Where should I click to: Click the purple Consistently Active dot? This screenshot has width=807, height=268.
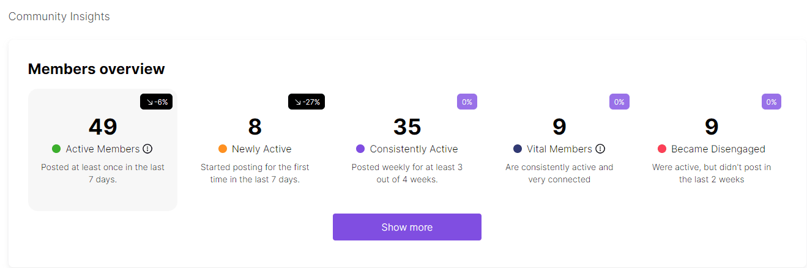tap(360, 149)
